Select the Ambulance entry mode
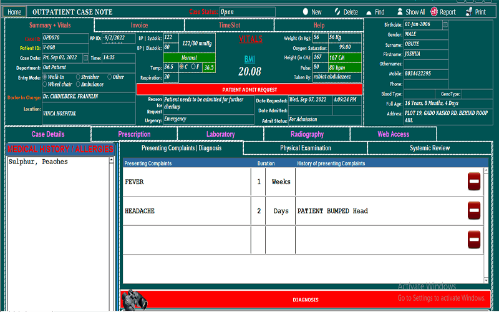 coord(78,84)
